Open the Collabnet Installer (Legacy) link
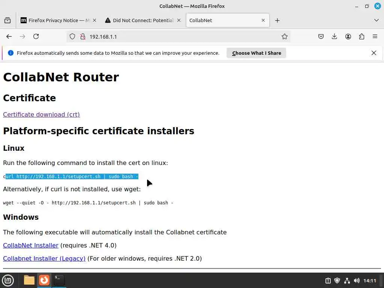The image size is (384, 288). pos(44,259)
